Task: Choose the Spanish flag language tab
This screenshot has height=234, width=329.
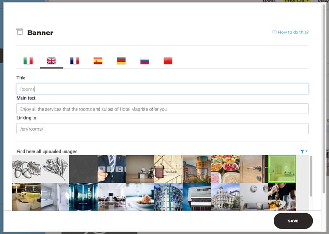Action: (98, 61)
